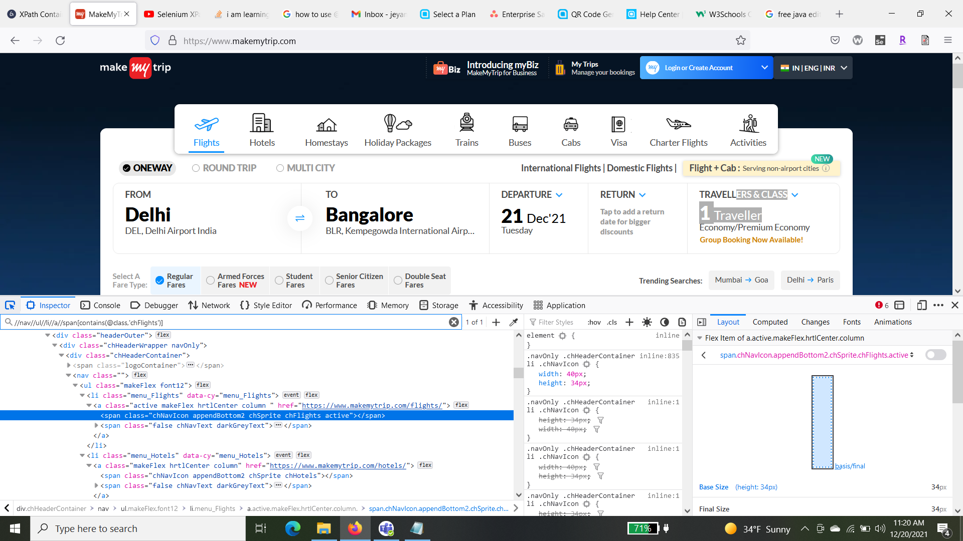Select the Flights category icon

point(206,123)
